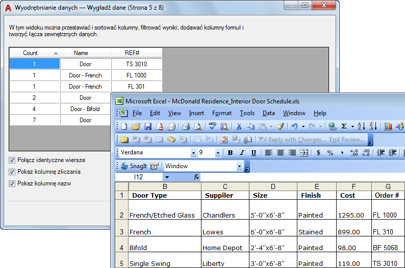Image resolution: width=405 pixels, height=268 pixels.
Task: Open Excel View menu
Action: point(174,113)
